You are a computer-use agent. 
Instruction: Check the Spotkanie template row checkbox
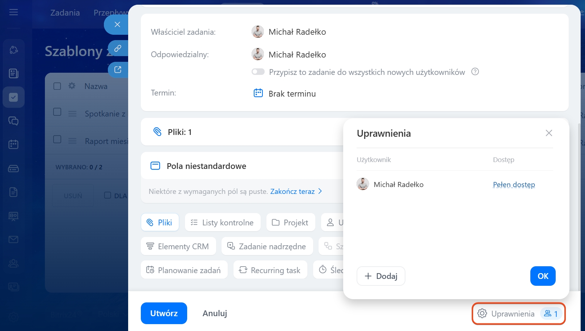pos(57,112)
